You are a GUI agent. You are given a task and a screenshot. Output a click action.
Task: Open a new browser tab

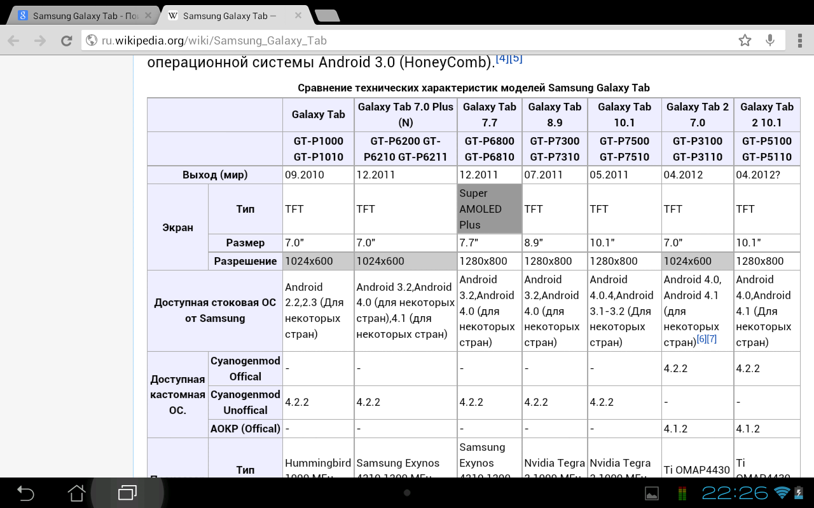click(327, 16)
